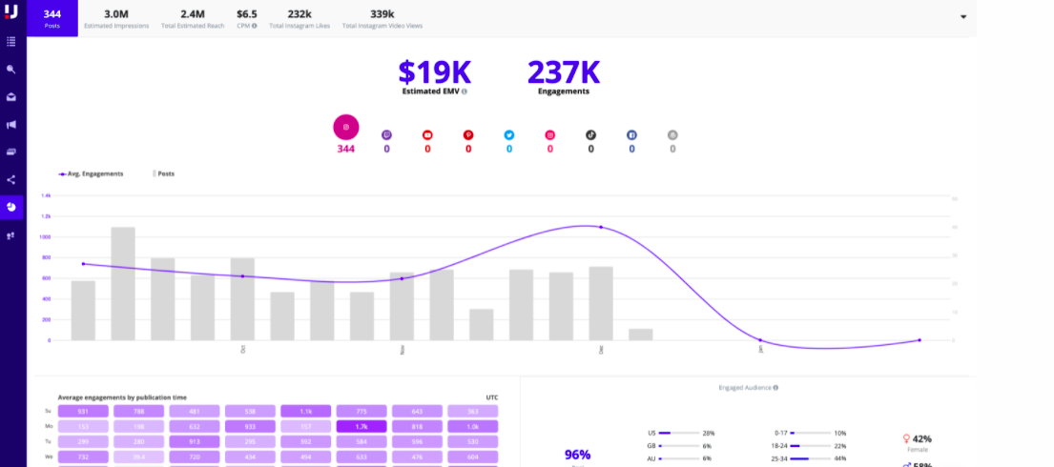Click the 42% Female value
The height and width of the screenshot is (467, 1054).
point(921,438)
